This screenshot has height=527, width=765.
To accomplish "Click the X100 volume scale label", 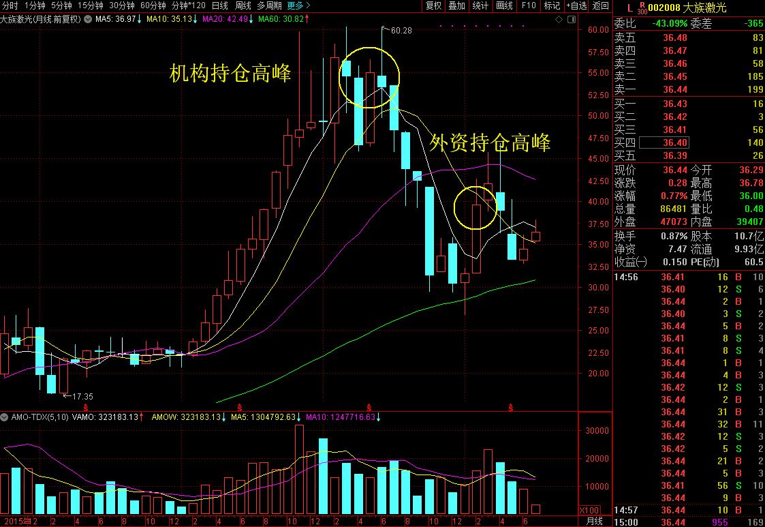I will click(589, 511).
